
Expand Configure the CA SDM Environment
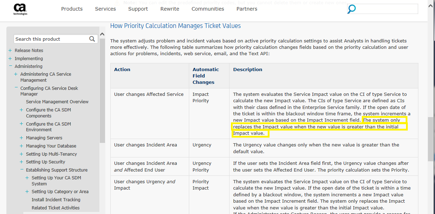click(x=21, y=124)
